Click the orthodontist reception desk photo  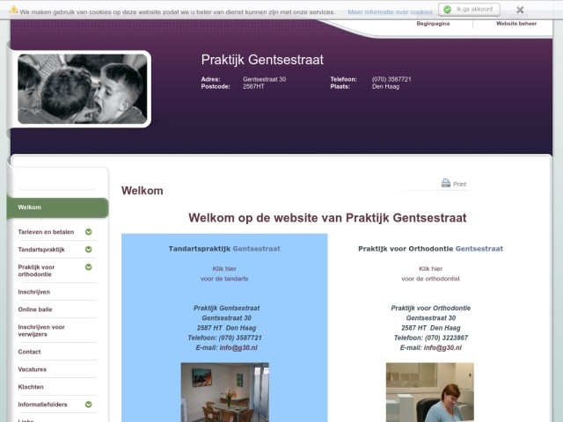tap(429, 391)
